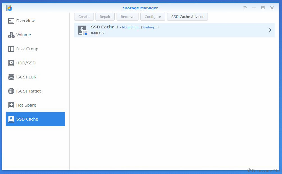Click the Overview sidebar icon
Screen dimensions: 282x174
(11, 21)
